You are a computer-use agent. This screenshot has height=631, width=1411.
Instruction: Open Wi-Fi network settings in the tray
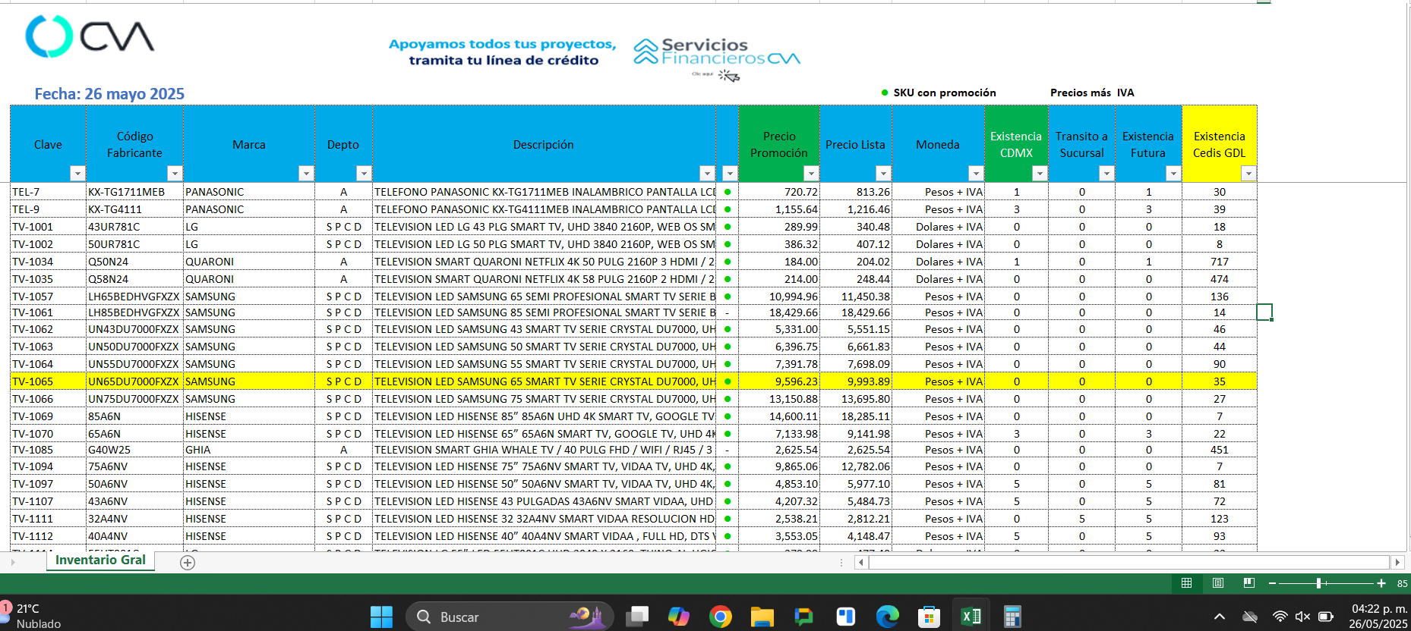point(1280,617)
